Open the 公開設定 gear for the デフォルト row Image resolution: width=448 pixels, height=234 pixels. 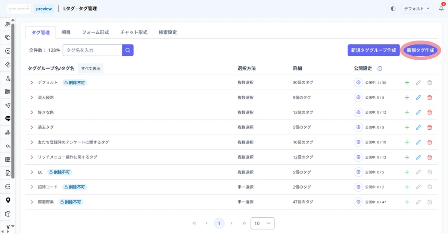358,82
